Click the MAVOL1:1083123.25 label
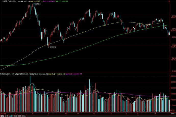 point(40,74)
